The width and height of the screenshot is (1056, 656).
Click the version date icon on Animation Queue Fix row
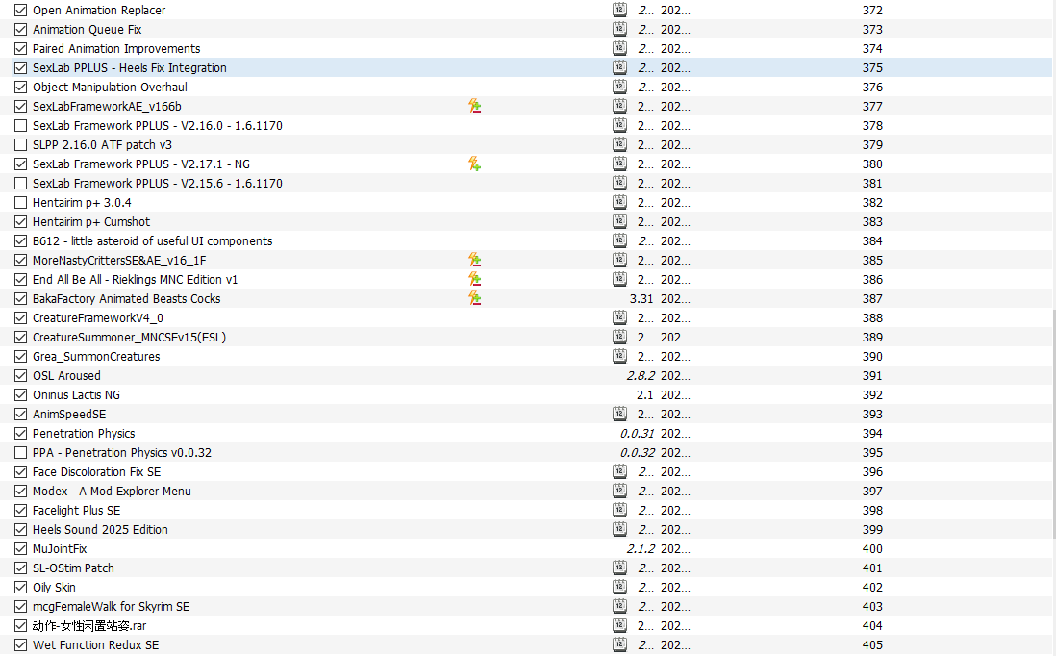point(619,29)
